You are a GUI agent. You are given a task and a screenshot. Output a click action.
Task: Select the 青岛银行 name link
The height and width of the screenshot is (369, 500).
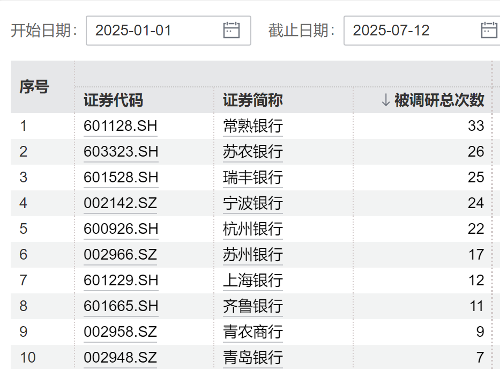[253, 357]
